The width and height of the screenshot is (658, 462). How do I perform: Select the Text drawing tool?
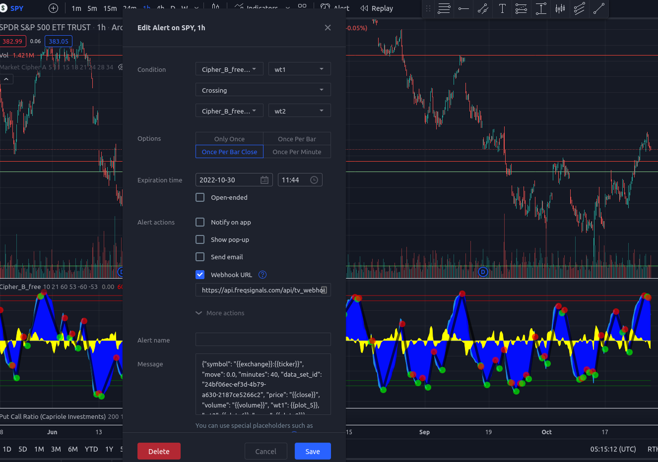click(502, 8)
